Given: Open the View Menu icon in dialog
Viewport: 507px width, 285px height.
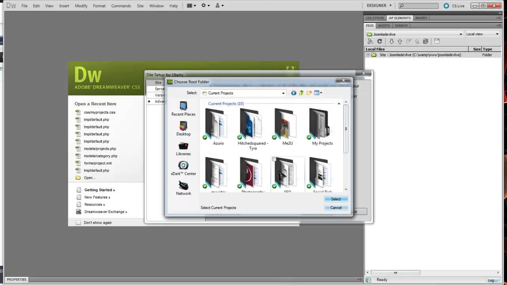Looking at the screenshot, I should pos(318,93).
